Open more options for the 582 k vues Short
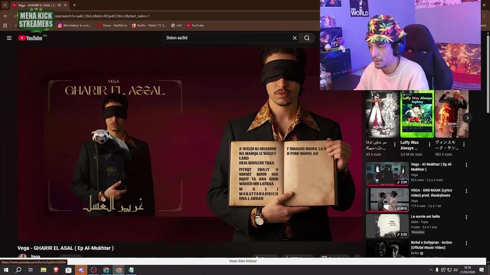The height and width of the screenshot is (275, 490). (x=464, y=145)
